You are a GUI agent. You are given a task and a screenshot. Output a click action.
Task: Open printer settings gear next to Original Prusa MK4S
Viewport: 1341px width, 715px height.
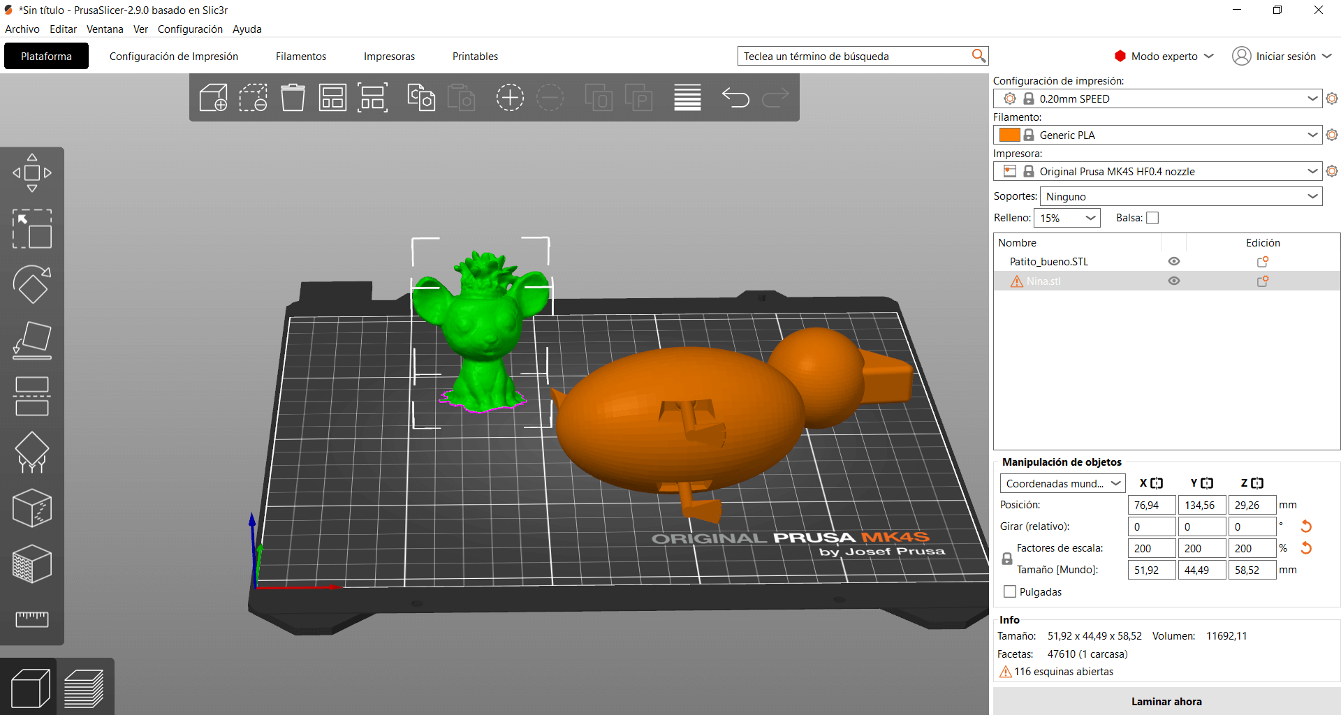tap(1332, 171)
